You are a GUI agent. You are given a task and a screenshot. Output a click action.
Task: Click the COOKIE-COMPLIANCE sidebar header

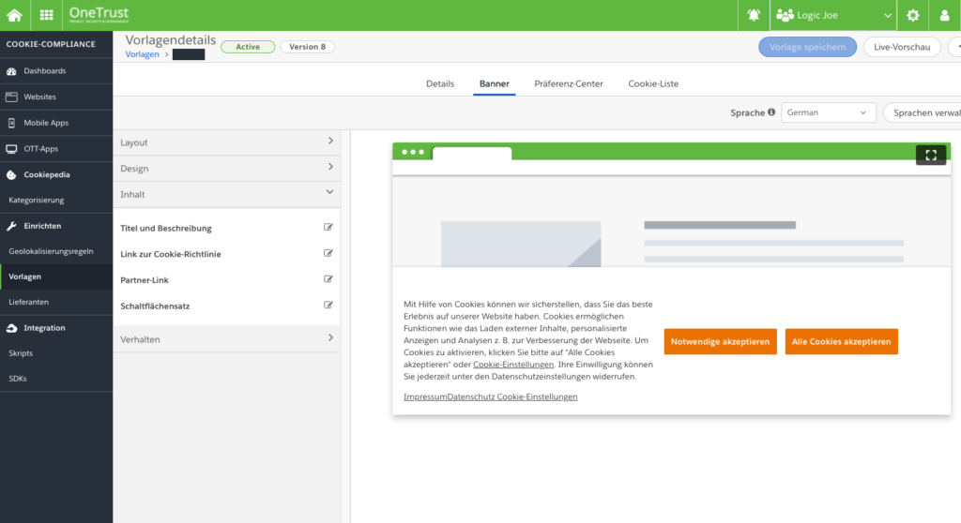coord(51,44)
